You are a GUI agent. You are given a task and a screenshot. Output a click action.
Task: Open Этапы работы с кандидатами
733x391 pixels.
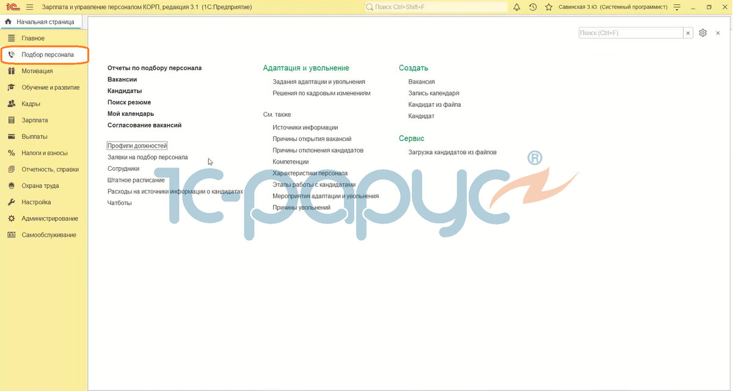pyautogui.click(x=314, y=184)
